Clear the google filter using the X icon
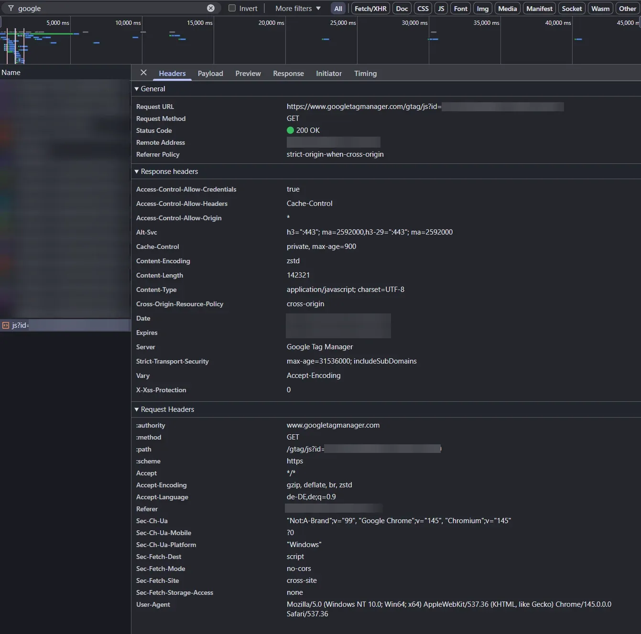 point(210,8)
